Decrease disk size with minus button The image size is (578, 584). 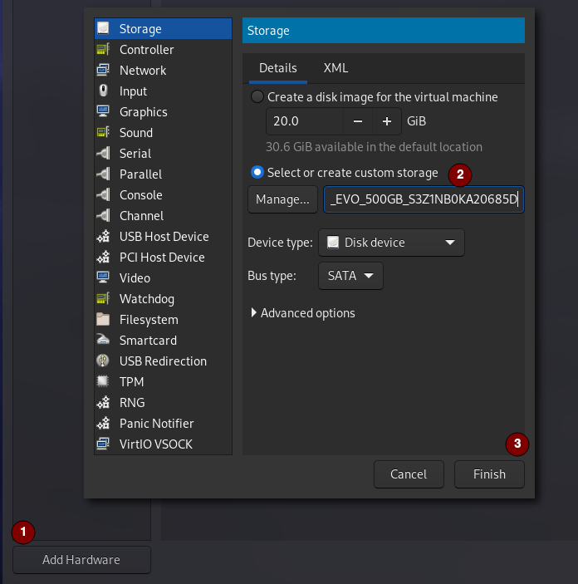click(x=358, y=121)
